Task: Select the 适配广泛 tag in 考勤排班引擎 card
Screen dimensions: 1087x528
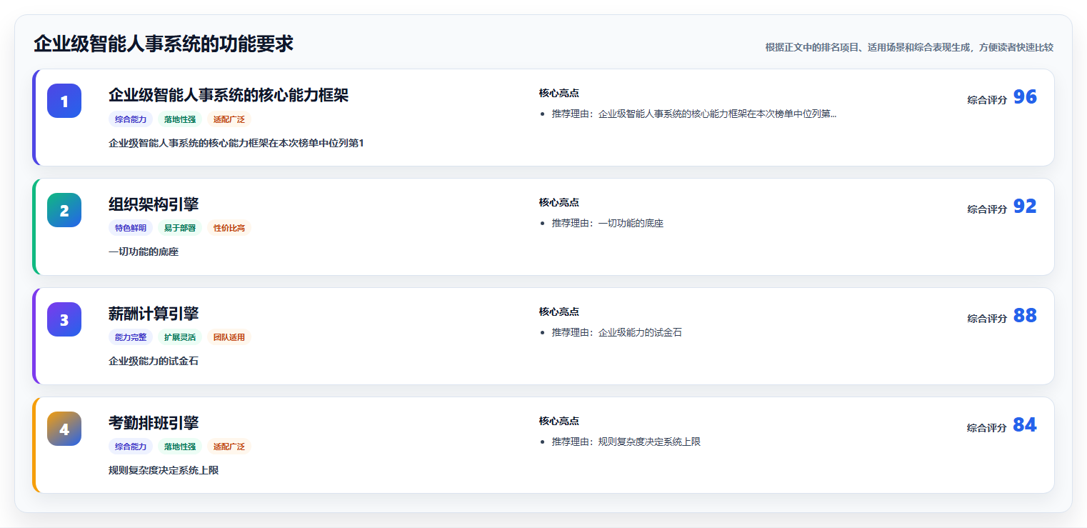Action: click(229, 447)
